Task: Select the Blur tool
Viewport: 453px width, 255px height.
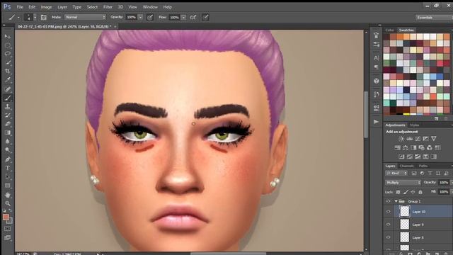Action: point(8,142)
